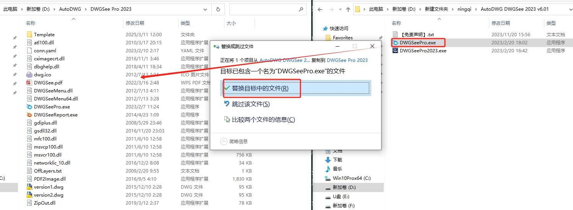Image resolution: width=573 pixels, height=210 pixels.
Task: Select the Favorites folder in navigation pane
Action: click(339, 37)
